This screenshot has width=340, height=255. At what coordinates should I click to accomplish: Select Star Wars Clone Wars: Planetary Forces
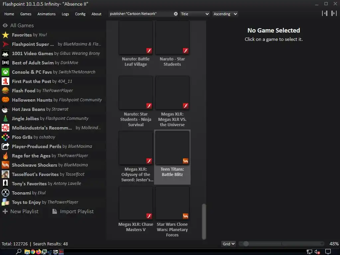pos(172,212)
